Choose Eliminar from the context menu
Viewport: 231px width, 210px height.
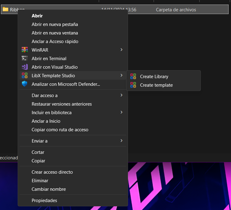73,181
